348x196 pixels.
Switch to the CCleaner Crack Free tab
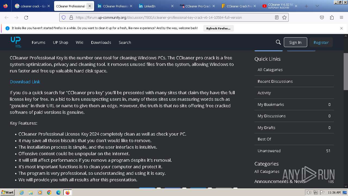[x=239, y=6]
